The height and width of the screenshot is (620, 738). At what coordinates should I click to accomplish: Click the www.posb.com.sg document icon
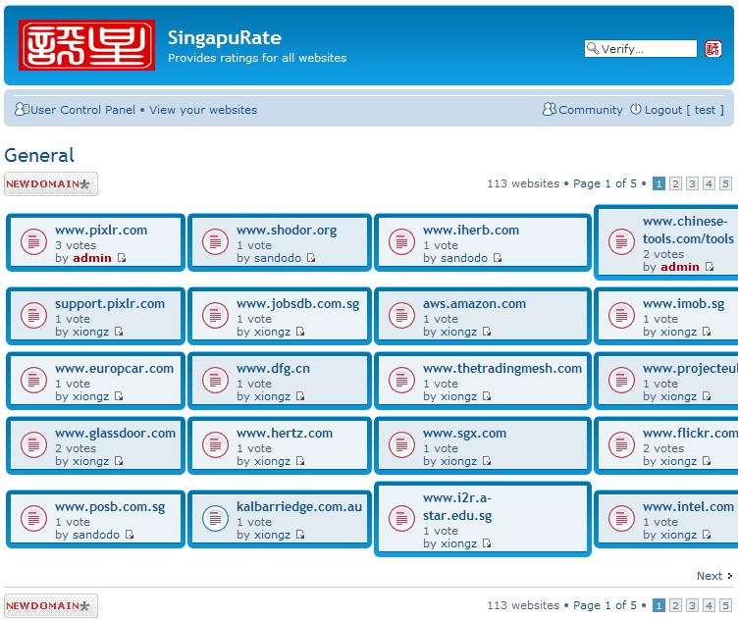pos(33,518)
